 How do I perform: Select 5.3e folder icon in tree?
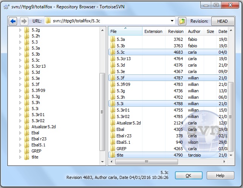[x=27, y=78]
